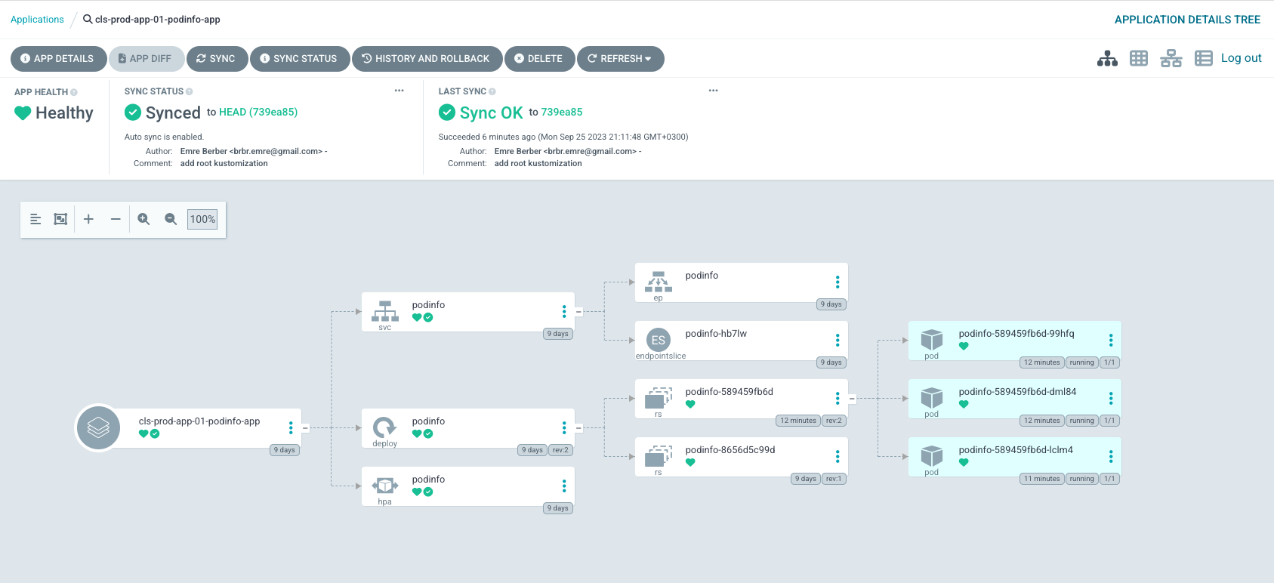
Task: Click the rs icon for podinfo-589459fb6d
Action: tap(659, 398)
